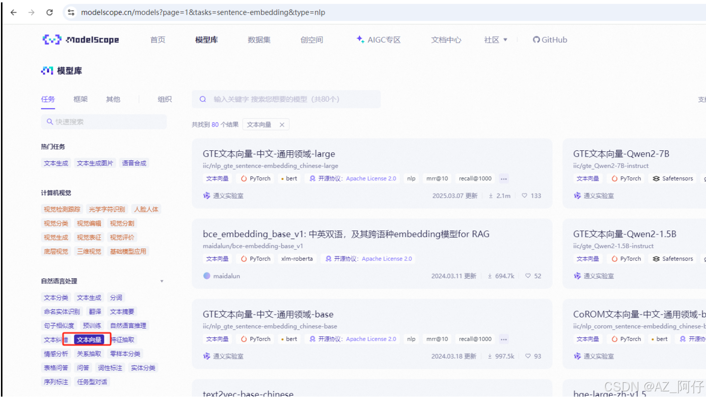The height and width of the screenshot is (399, 706).
Task: Toggle the 句子相似度 task tag
Action: [59, 325]
